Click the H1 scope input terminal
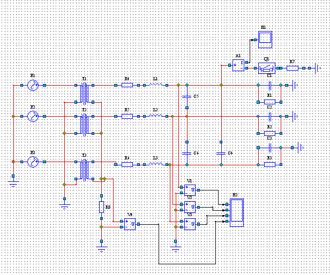This screenshot has width=330, height=275. (x=255, y=40)
